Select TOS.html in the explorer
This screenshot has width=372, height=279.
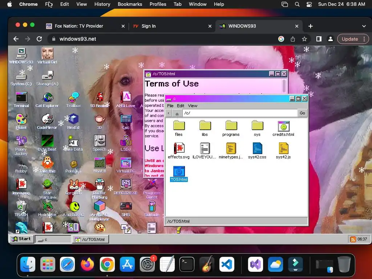pos(179,174)
